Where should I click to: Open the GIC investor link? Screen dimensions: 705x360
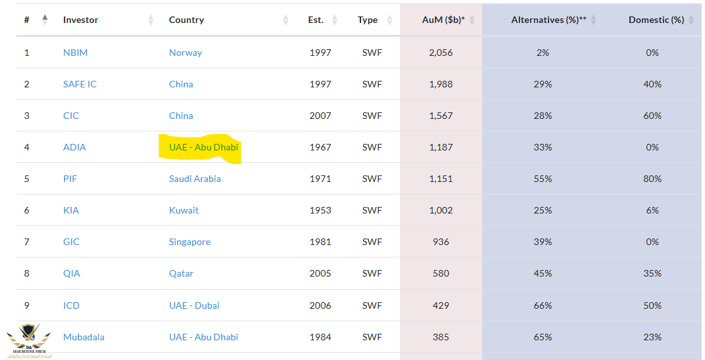(71, 242)
